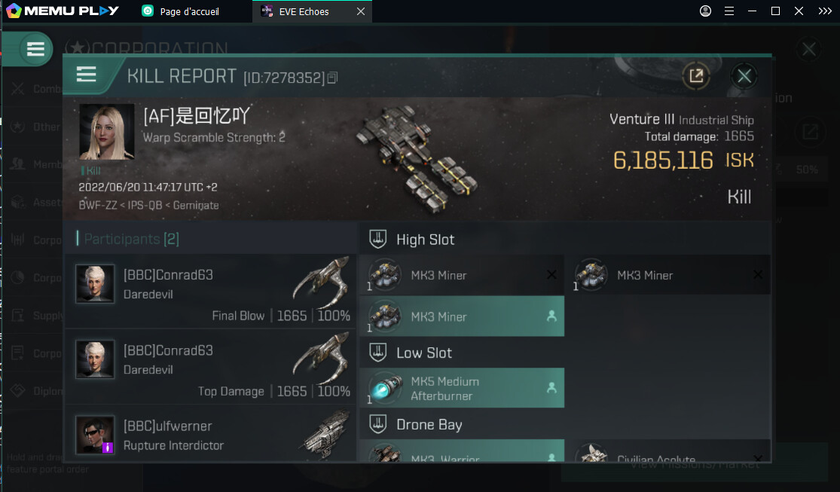The height and width of the screenshot is (492, 840).
Task: Select Conrad63 Final Blow participant portrait
Action: click(95, 283)
